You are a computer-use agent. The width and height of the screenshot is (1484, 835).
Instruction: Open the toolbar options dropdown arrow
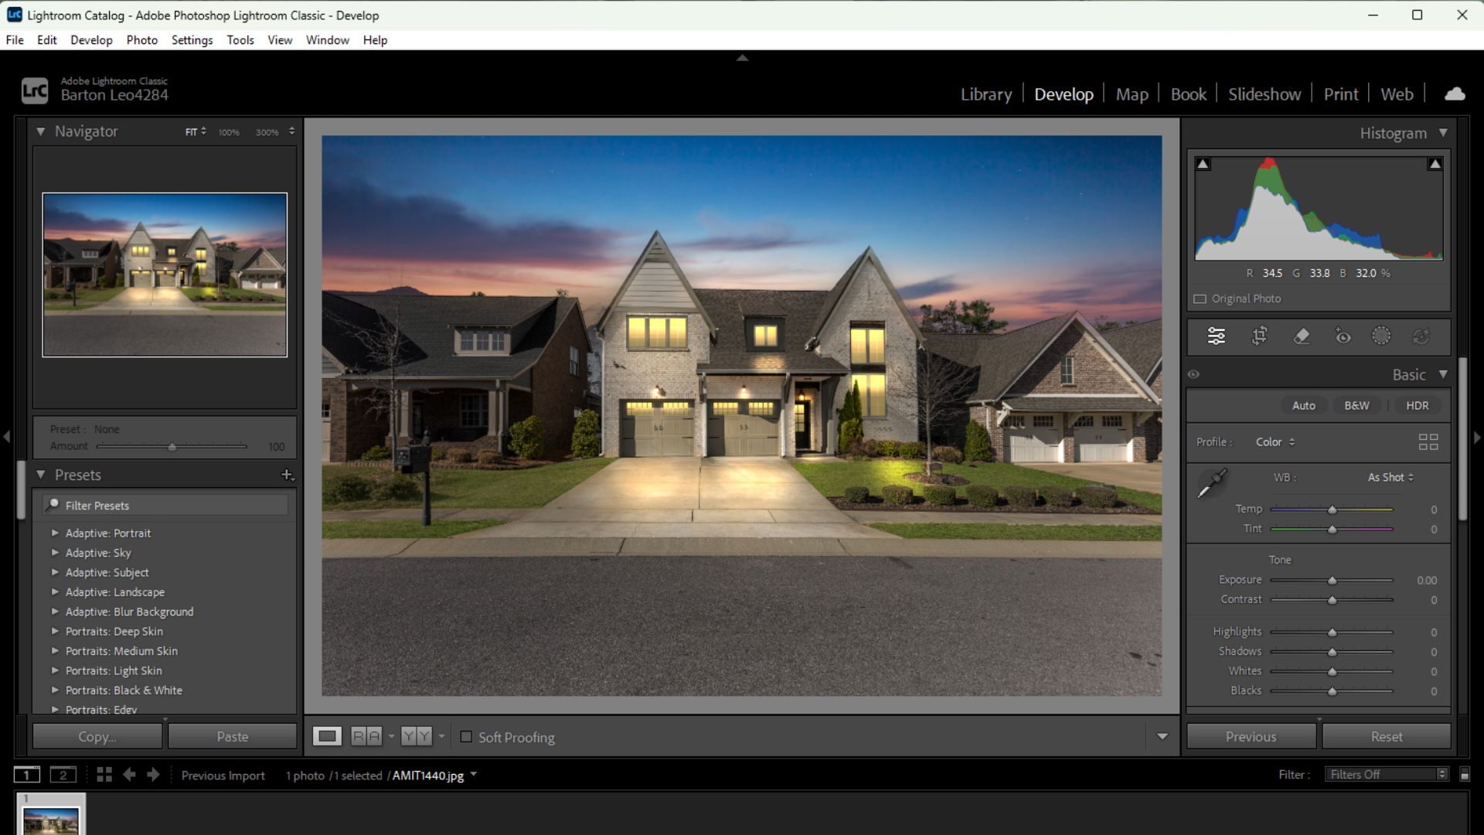pos(1162,737)
